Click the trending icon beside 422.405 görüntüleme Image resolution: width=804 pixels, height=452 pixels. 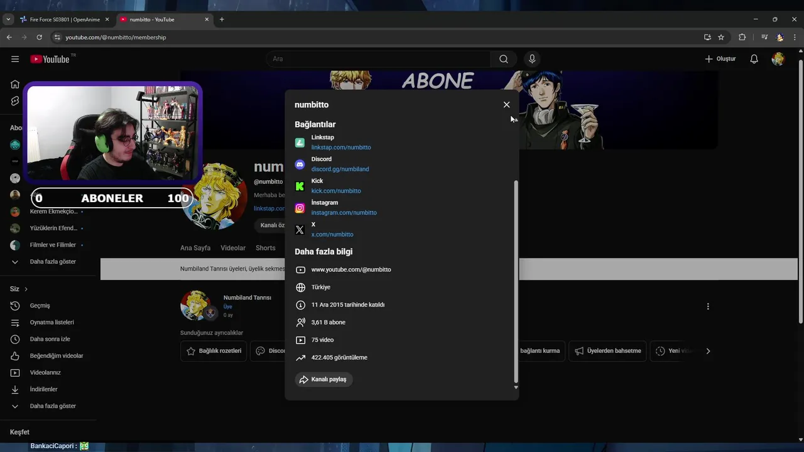coord(300,358)
